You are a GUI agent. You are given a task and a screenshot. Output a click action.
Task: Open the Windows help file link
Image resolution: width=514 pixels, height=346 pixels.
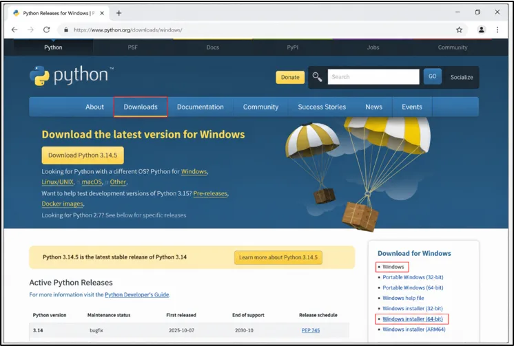[403, 299]
